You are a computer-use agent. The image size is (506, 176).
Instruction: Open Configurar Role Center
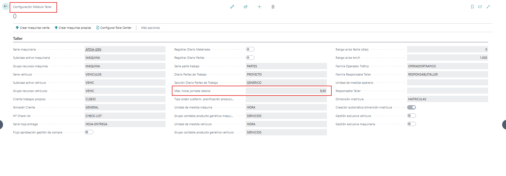(114, 28)
